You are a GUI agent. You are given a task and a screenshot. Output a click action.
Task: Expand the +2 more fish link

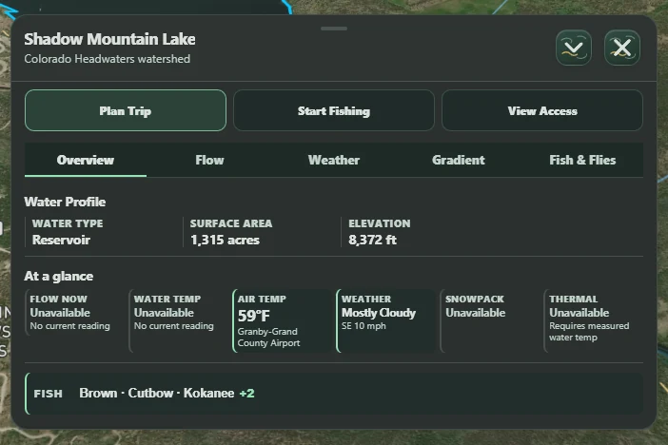pos(247,393)
